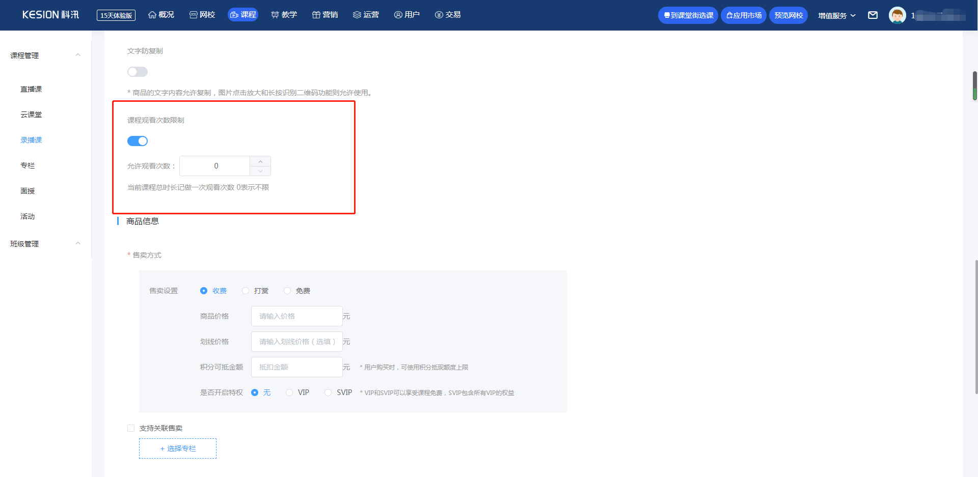
Task: Collapse the 课程管理 sidebar section
Action: (78, 55)
